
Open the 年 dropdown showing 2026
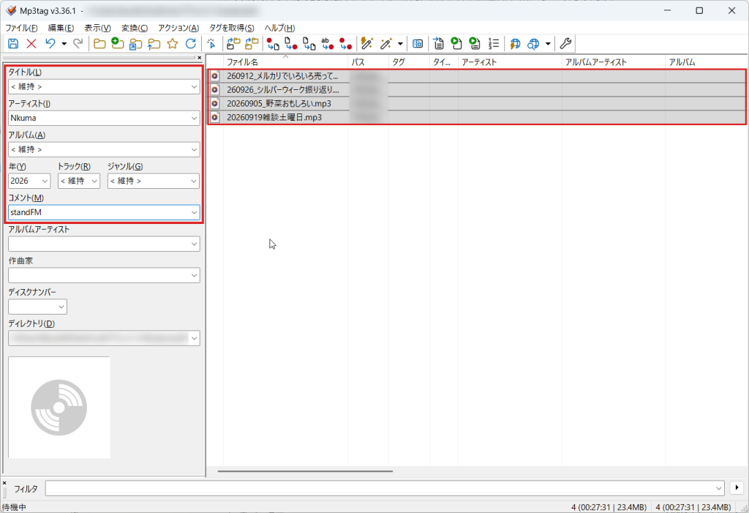click(x=45, y=181)
